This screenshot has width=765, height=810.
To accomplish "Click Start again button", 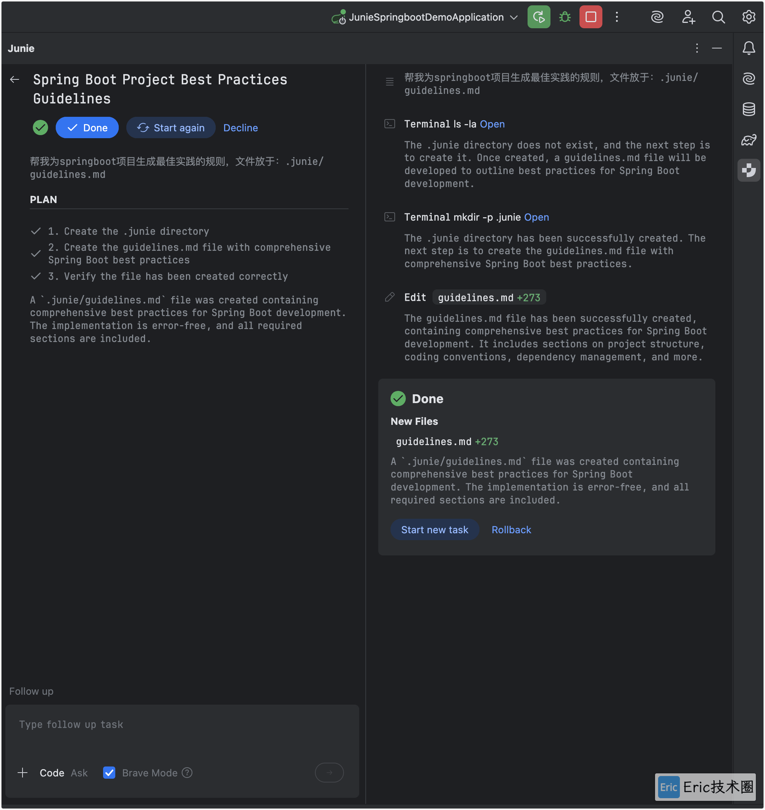I will click(171, 127).
